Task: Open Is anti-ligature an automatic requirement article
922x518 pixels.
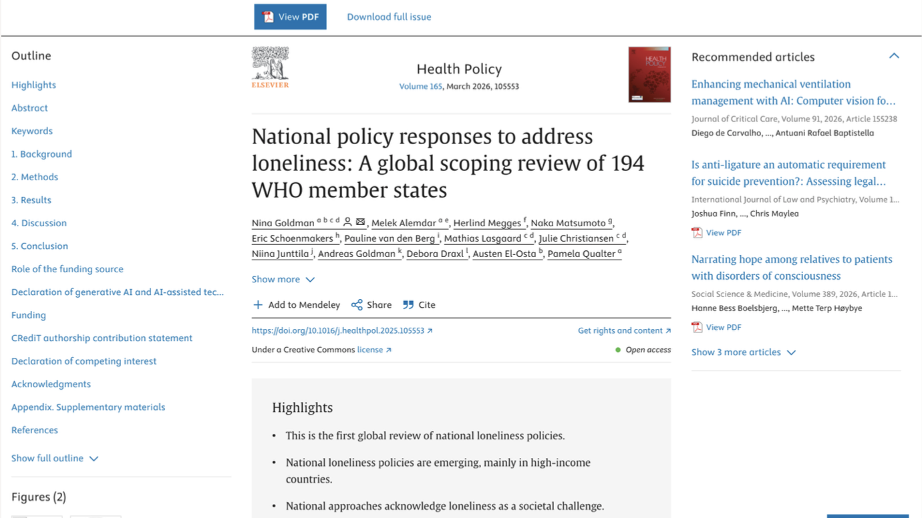Action: click(x=789, y=173)
